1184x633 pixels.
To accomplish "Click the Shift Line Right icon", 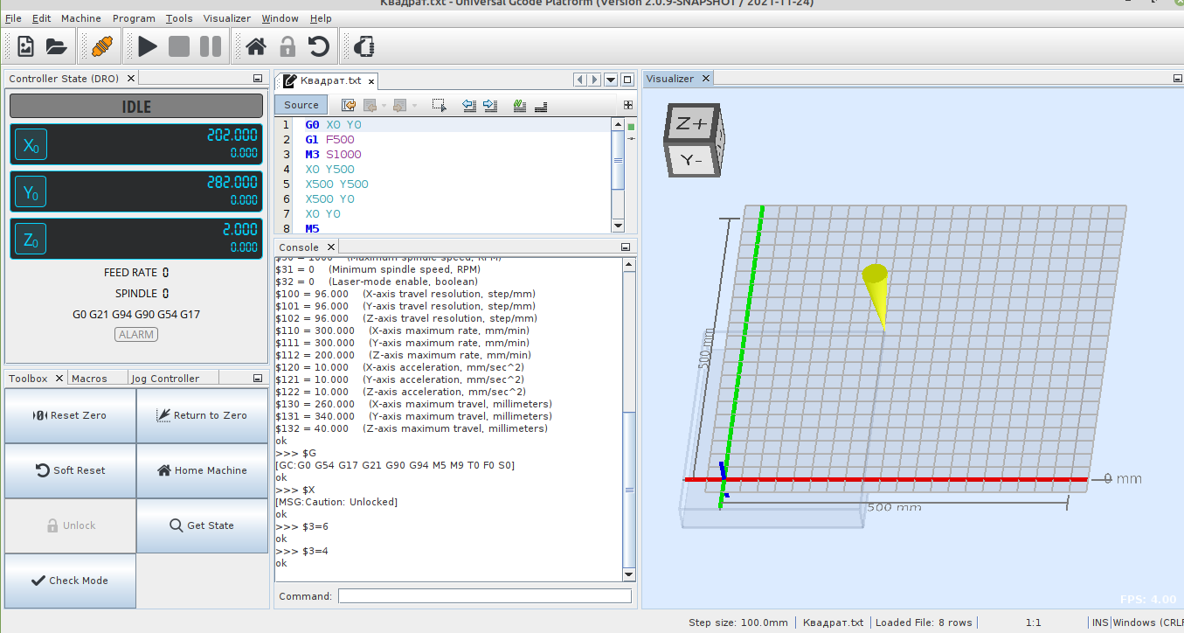I will 490,106.
